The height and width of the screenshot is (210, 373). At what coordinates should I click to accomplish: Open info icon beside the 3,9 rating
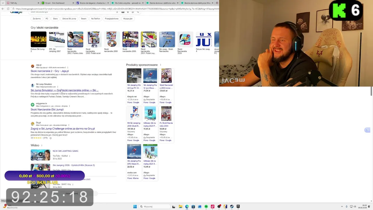50,138
